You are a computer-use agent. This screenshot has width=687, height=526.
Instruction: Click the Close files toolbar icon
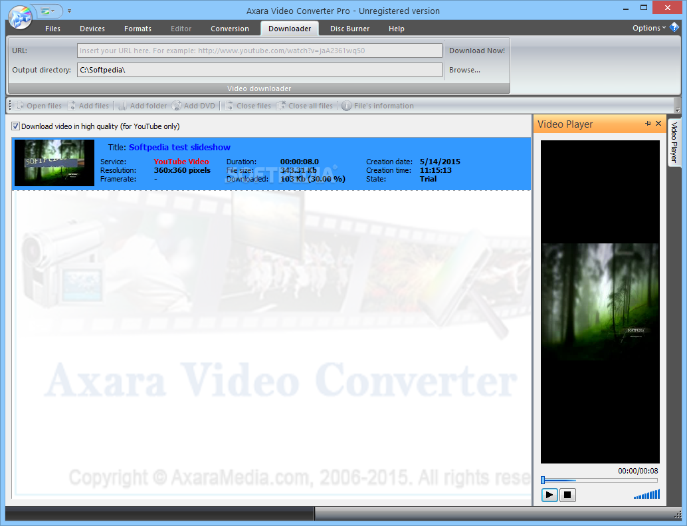point(230,106)
